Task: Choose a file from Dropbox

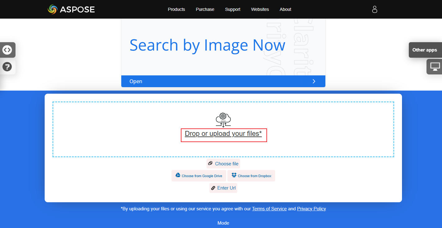Action: (251, 176)
